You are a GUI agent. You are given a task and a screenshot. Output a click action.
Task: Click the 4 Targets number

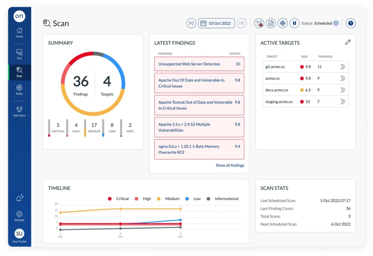[x=107, y=81]
